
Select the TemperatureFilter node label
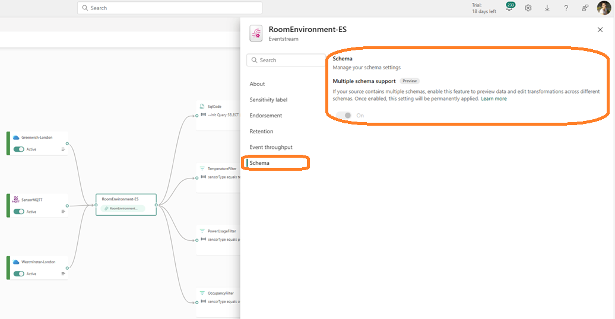[222, 168]
